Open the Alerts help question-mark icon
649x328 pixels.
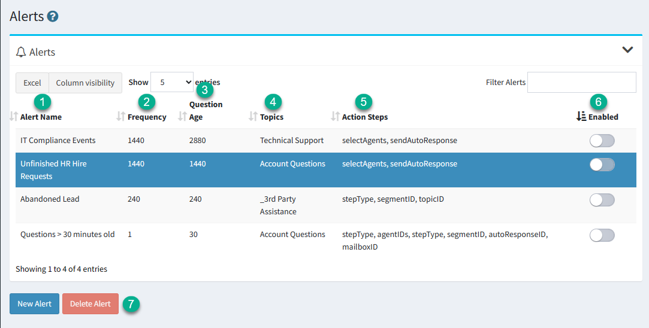coord(53,17)
